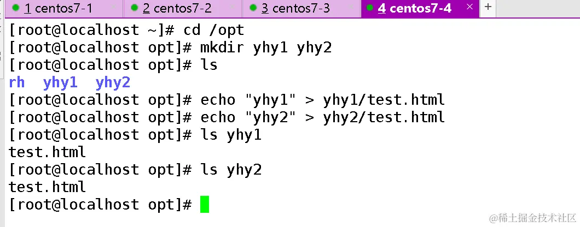580x227 pixels.
Task: Close the centos7-4 session tab
Action: click(x=469, y=8)
